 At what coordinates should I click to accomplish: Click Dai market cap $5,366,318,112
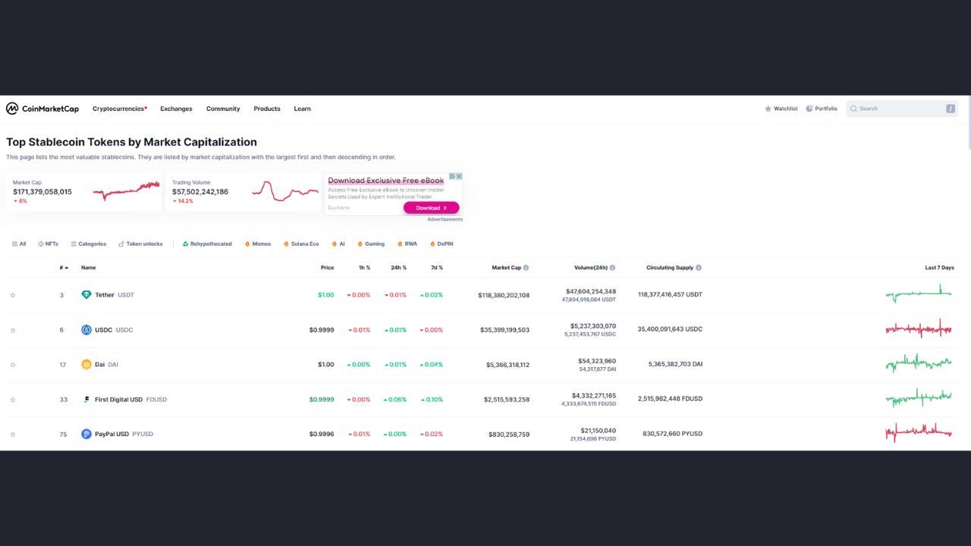click(x=508, y=365)
